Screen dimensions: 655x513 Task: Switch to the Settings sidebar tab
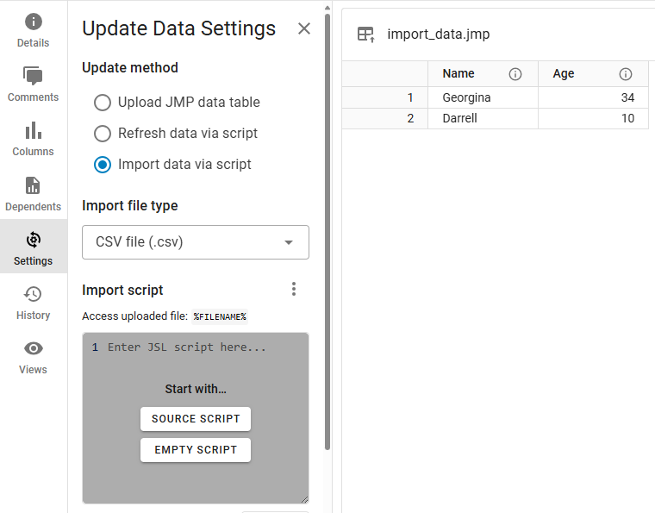33,247
